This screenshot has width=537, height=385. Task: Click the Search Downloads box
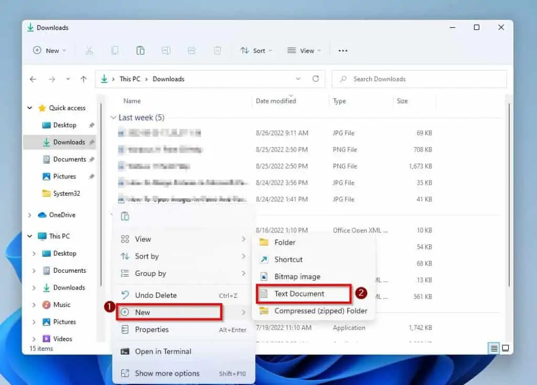(x=419, y=79)
